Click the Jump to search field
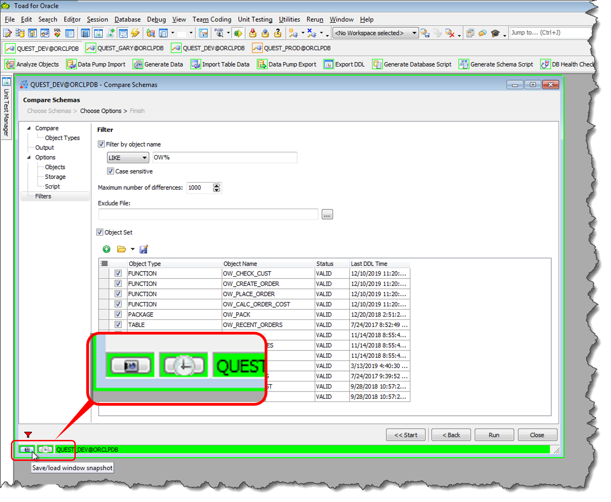 coord(550,33)
